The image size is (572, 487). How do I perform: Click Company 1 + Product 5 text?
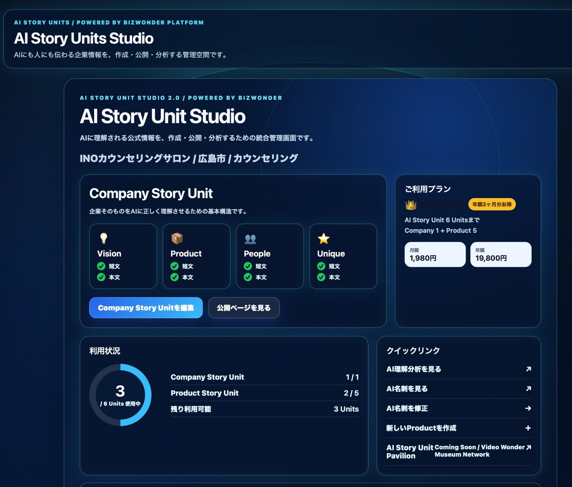click(440, 230)
